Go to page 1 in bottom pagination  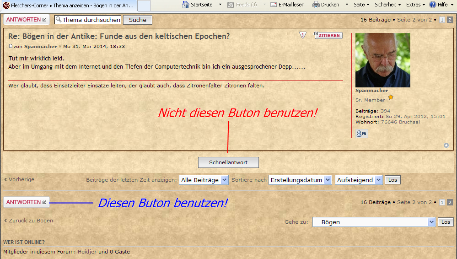(x=442, y=202)
